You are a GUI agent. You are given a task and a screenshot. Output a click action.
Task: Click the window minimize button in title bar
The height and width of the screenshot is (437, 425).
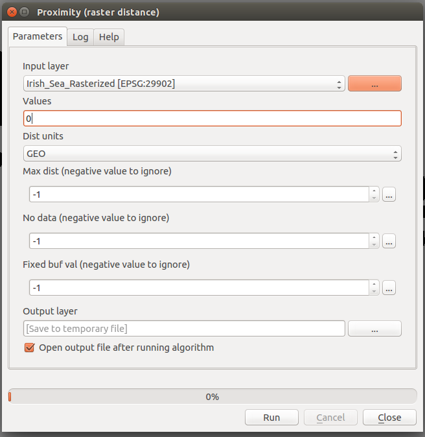click(24, 12)
